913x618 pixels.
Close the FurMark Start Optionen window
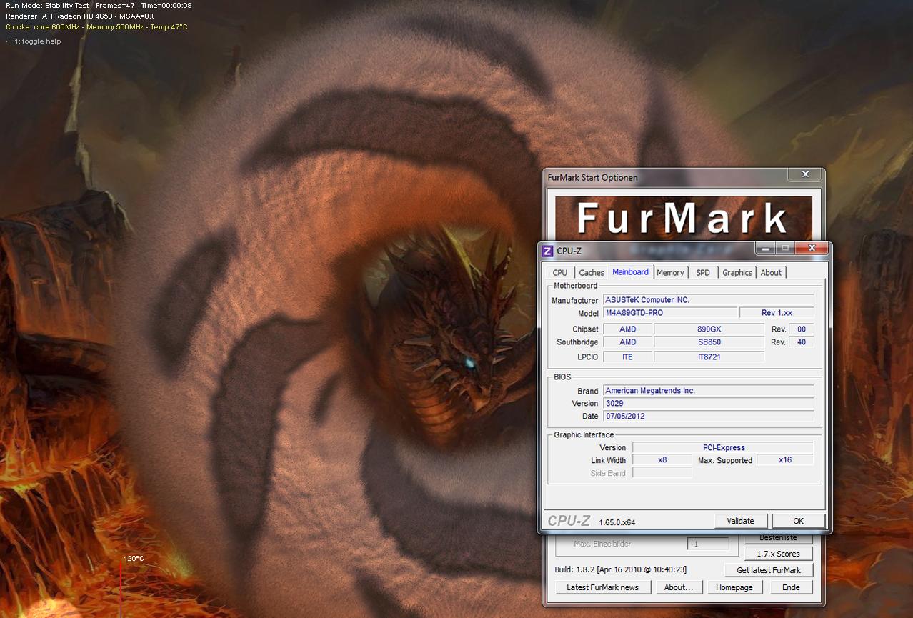[805, 174]
